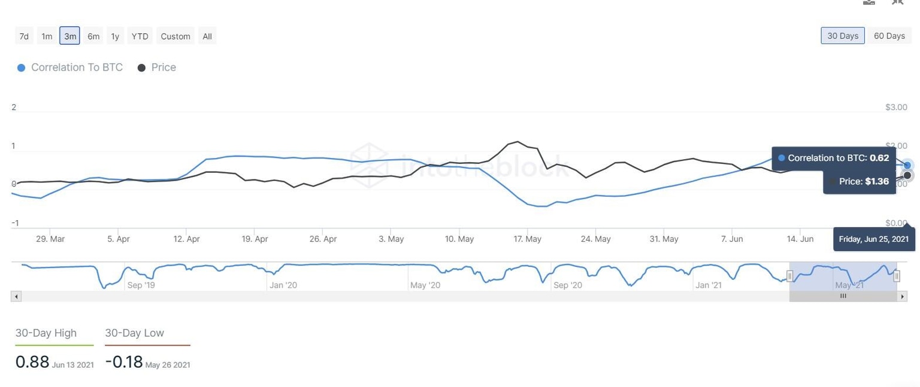Click the blue legend dot for Correlation To BTC
Viewport: 920px width, 387px height.
22,68
